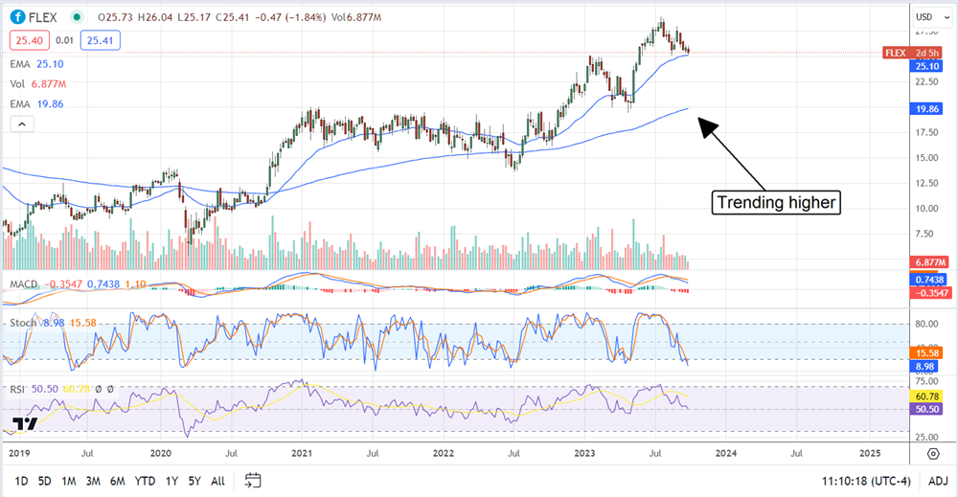Select the EMA 19.86 indicator legend
The height and width of the screenshot is (497, 958).
(x=38, y=102)
